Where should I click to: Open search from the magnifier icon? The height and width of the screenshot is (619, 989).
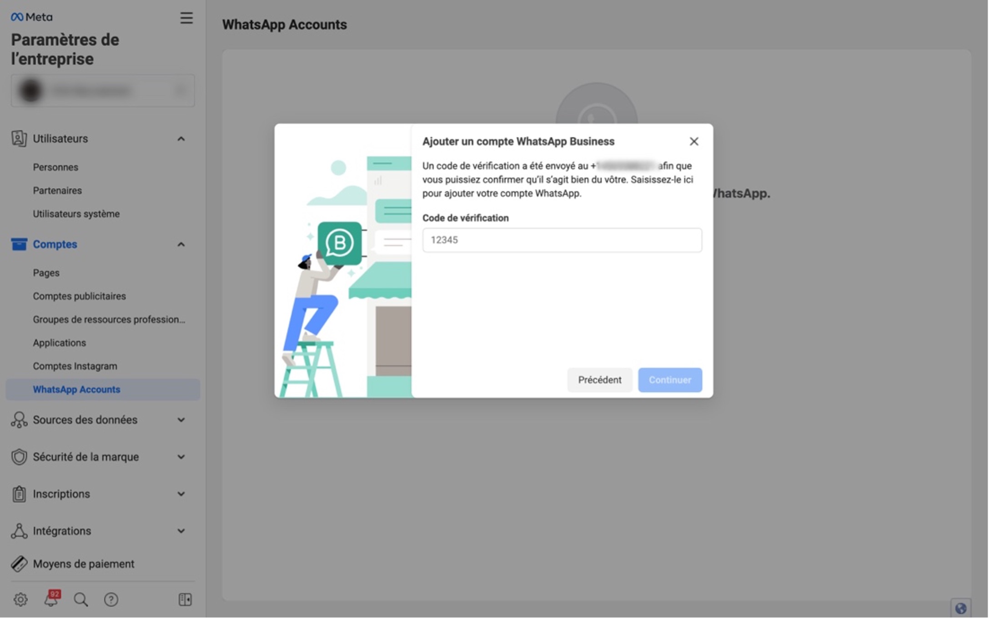pos(80,599)
